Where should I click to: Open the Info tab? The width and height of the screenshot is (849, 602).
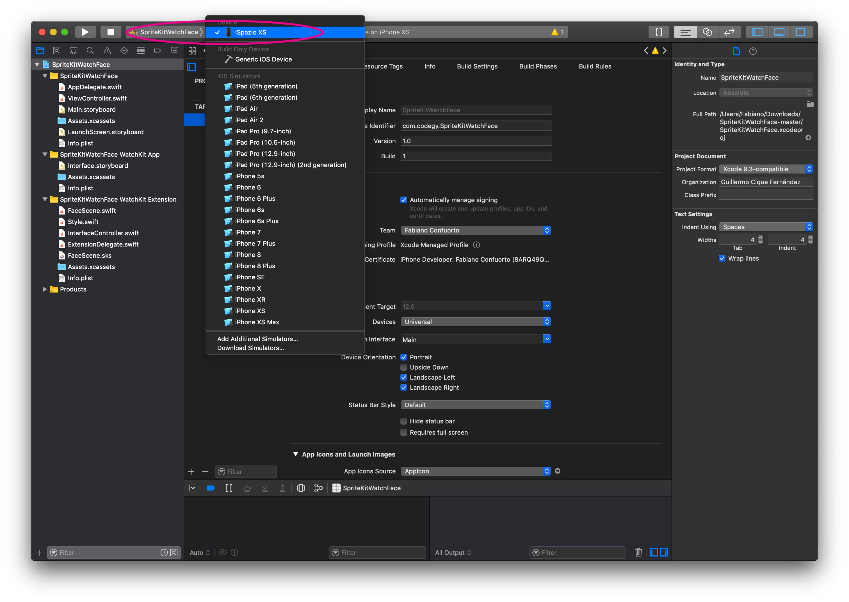(430, 66)
